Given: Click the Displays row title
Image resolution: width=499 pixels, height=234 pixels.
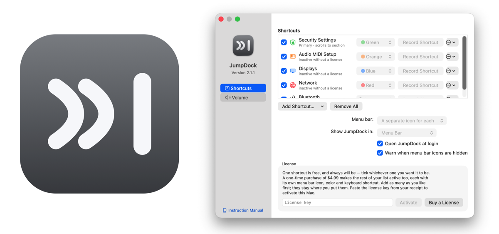Looking at the screenshot, I should pos(308,68).
